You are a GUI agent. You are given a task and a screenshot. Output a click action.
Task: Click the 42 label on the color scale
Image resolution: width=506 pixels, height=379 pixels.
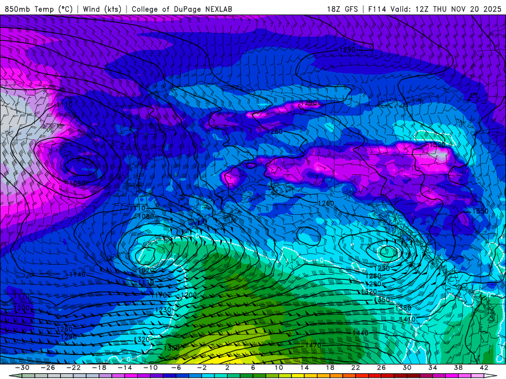484,368
